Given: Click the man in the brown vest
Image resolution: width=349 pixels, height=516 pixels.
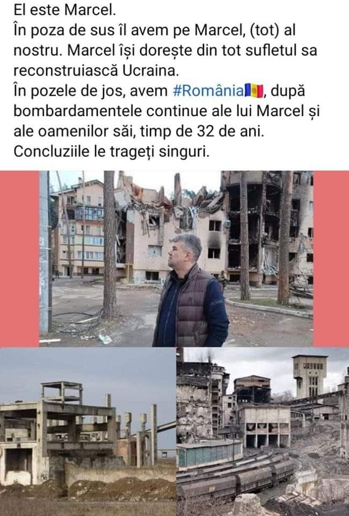Looking at the screenshot, I should click(x=191, y=291).
